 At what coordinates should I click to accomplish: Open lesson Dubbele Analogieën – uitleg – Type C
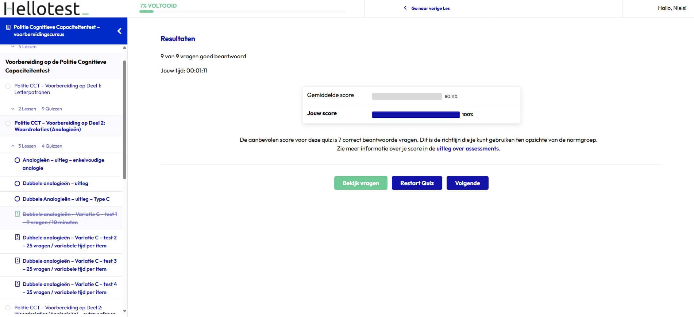pyautogui.click(x=66, y=199)
